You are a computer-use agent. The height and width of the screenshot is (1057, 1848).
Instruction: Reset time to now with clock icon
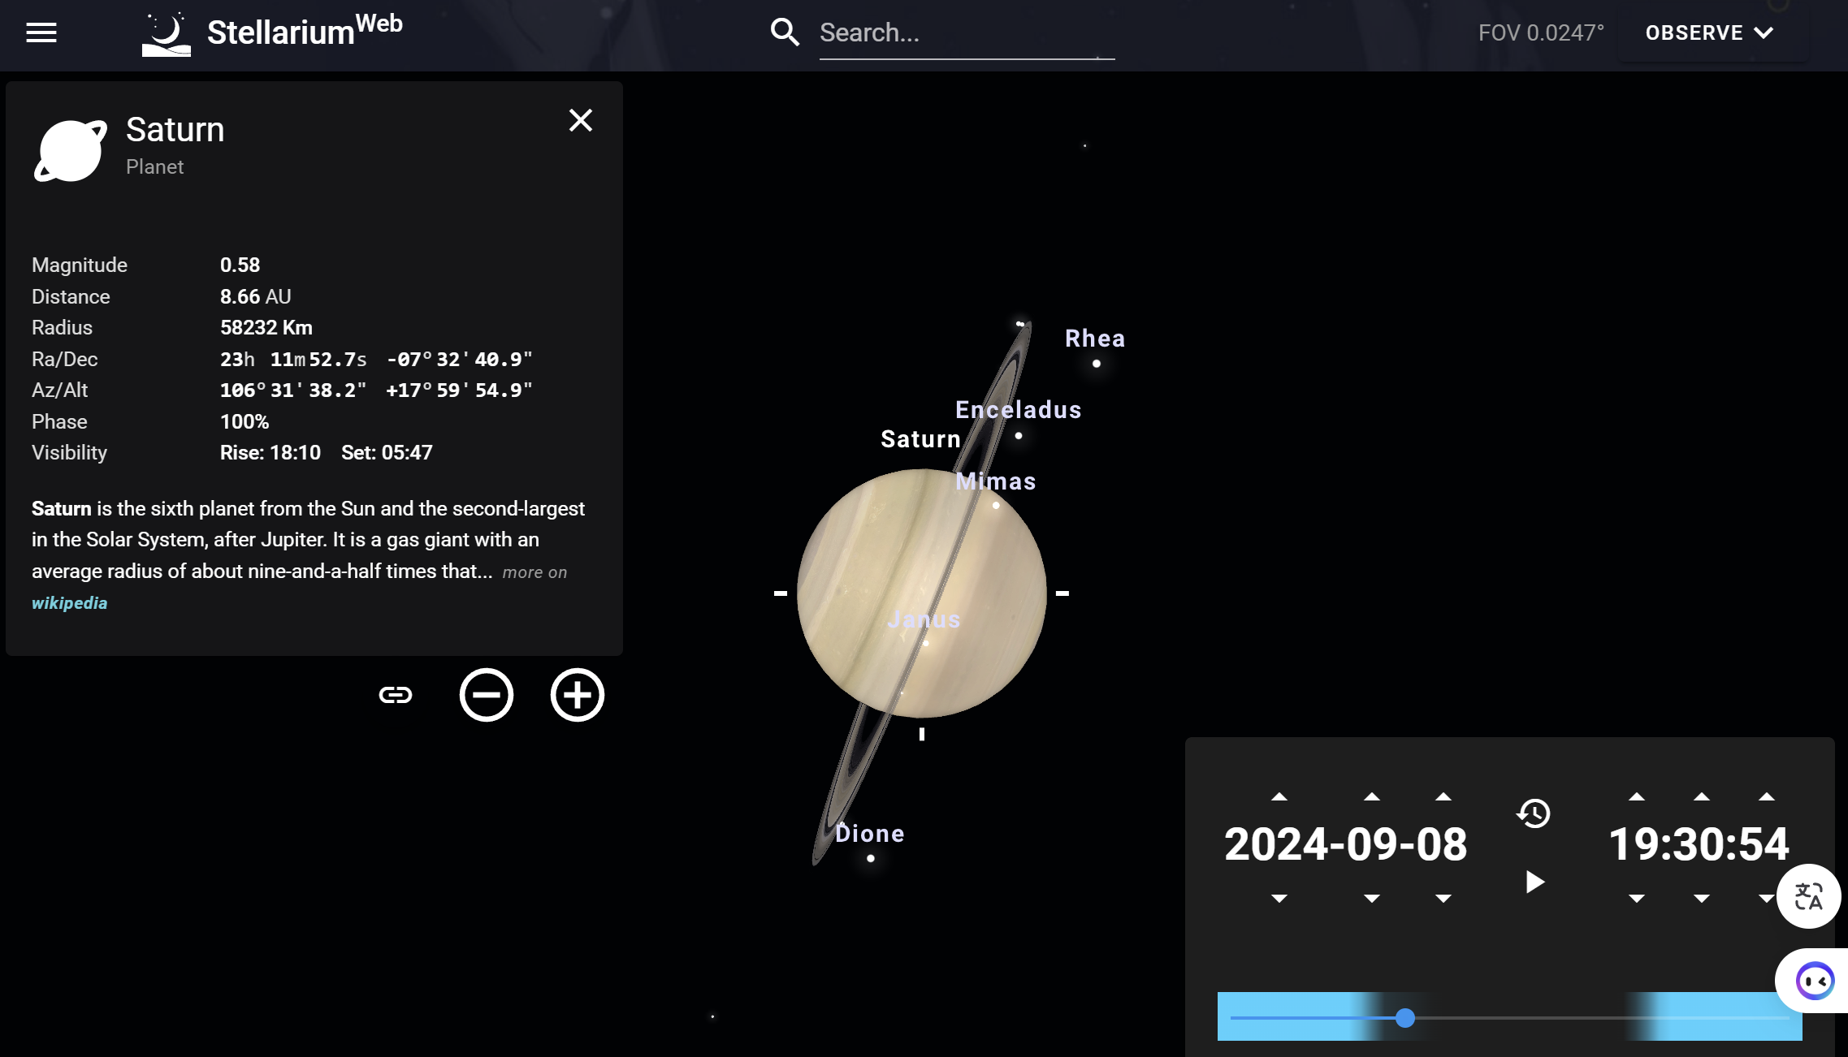click(x=1534, y=813)
